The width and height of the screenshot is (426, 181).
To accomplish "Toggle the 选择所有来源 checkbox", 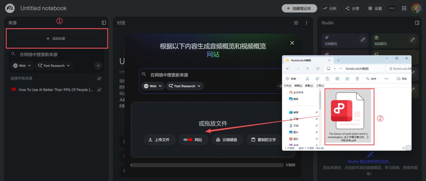I will (99, 78).
